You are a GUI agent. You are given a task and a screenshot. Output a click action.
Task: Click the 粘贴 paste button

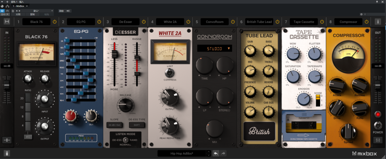tap(46, 14)
